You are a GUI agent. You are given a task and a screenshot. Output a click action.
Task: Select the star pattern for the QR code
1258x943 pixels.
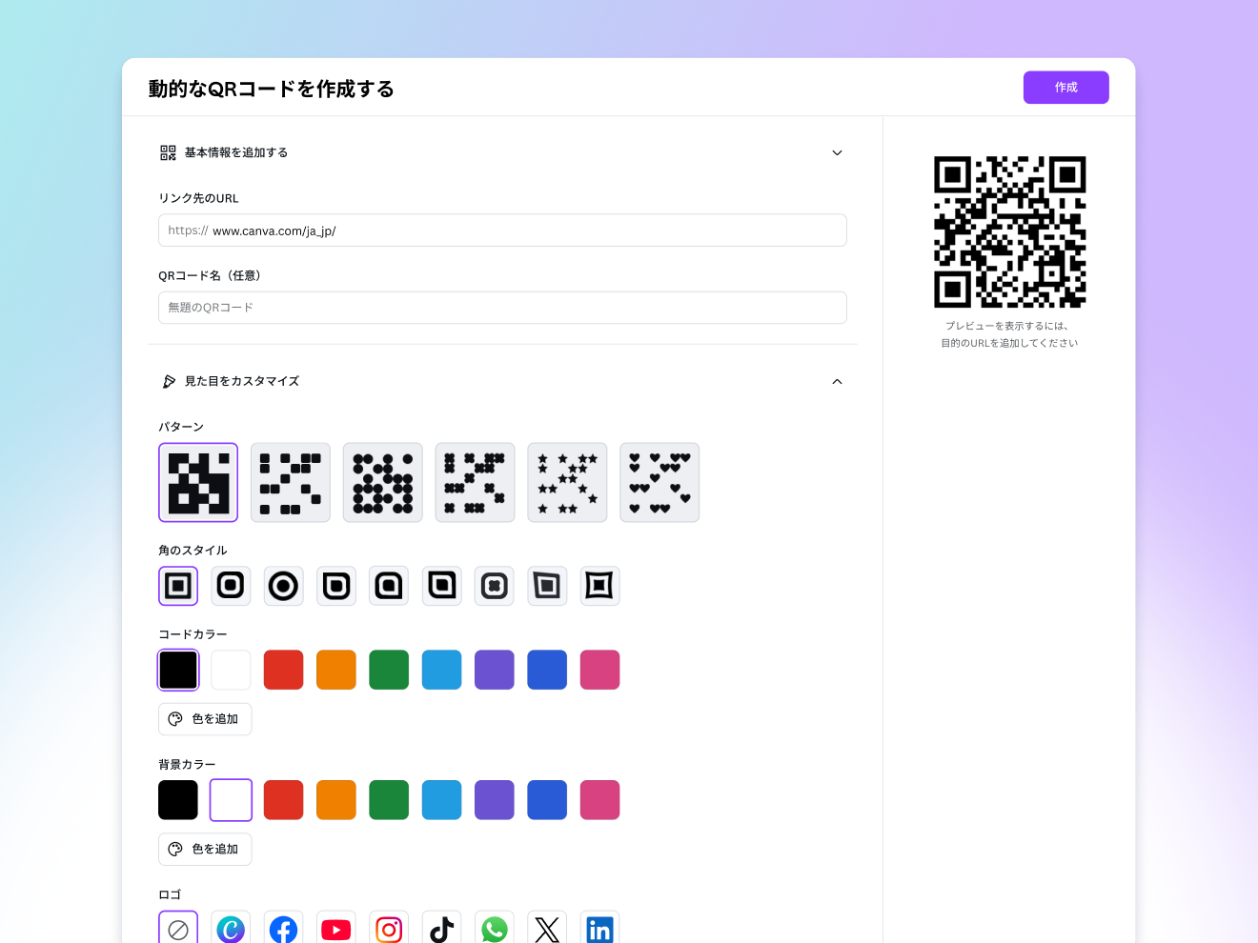567,482
